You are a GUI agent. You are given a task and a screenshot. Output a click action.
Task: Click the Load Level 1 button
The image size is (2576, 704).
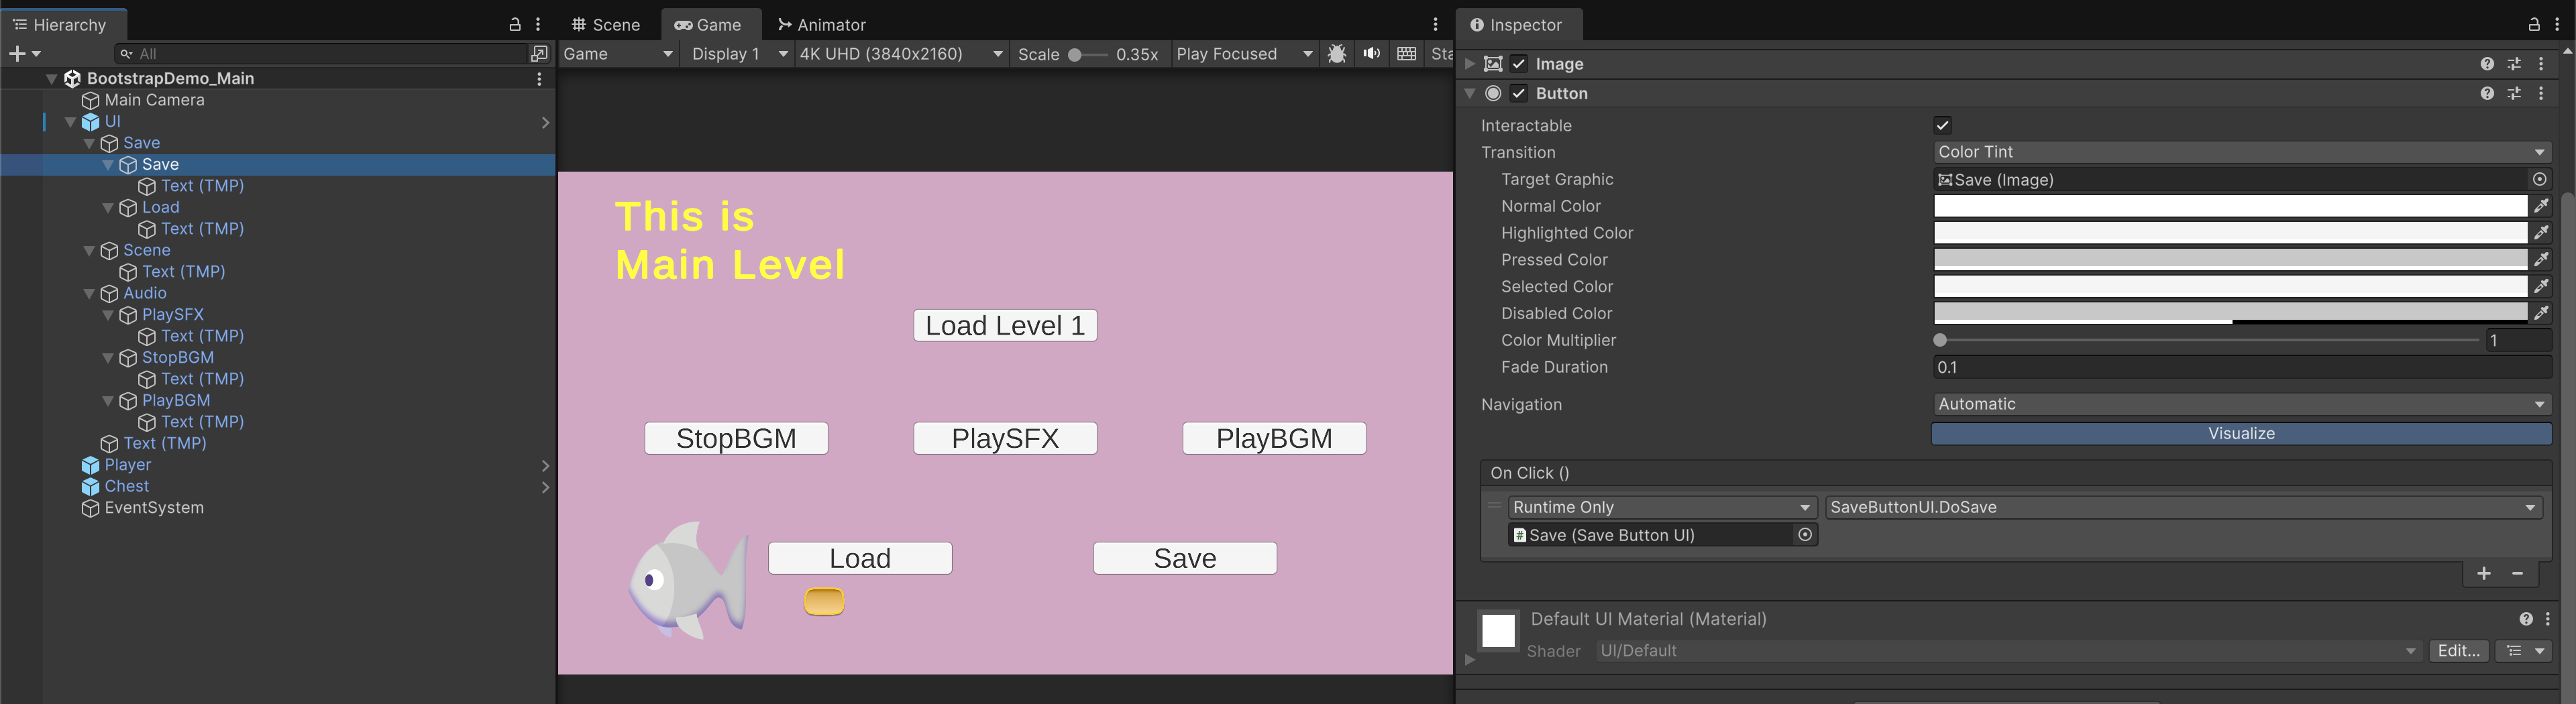pos(1005,326)
